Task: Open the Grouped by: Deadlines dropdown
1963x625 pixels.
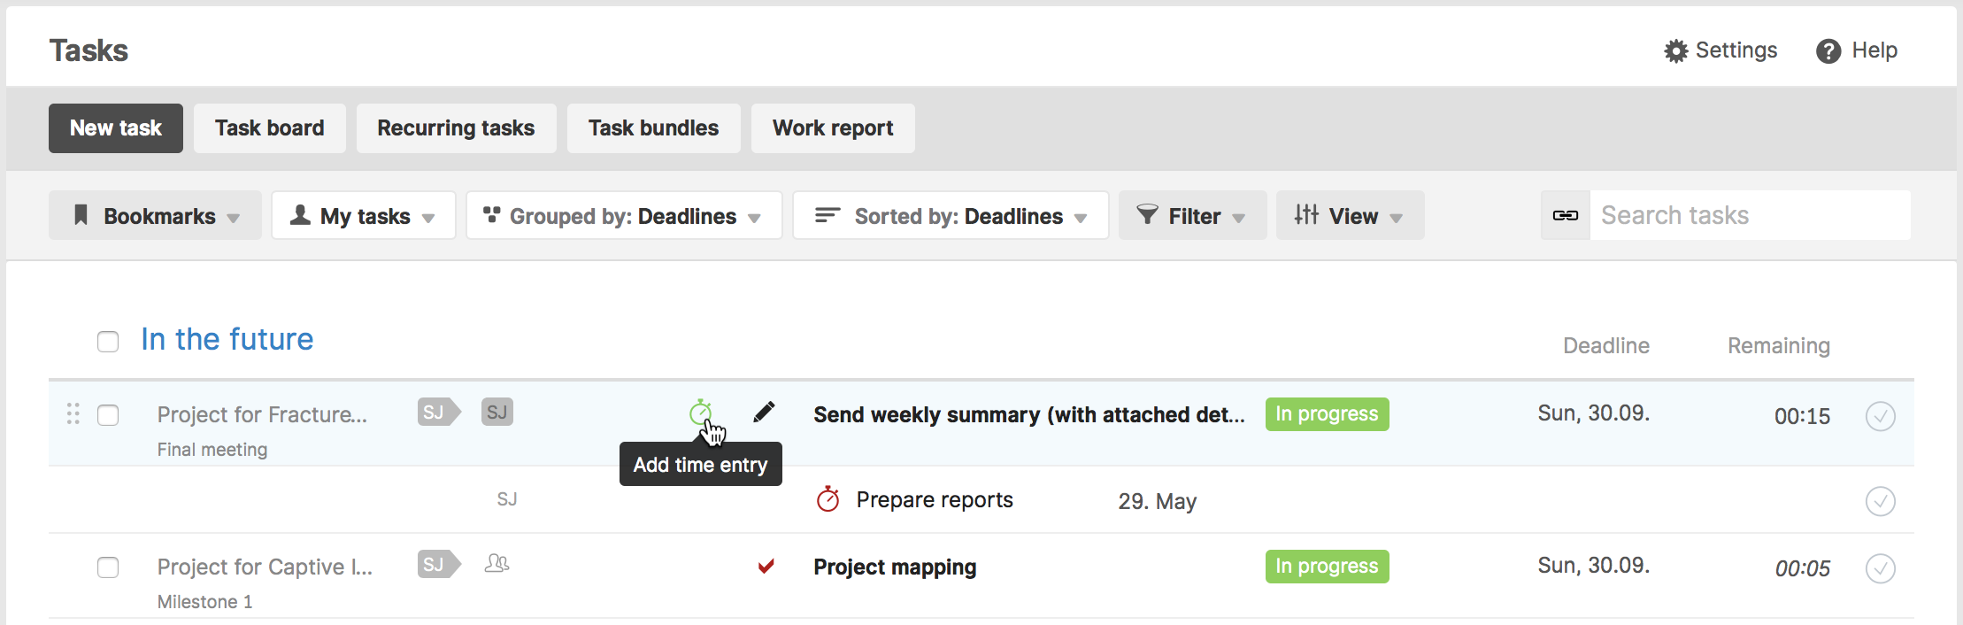Action: 624,215
